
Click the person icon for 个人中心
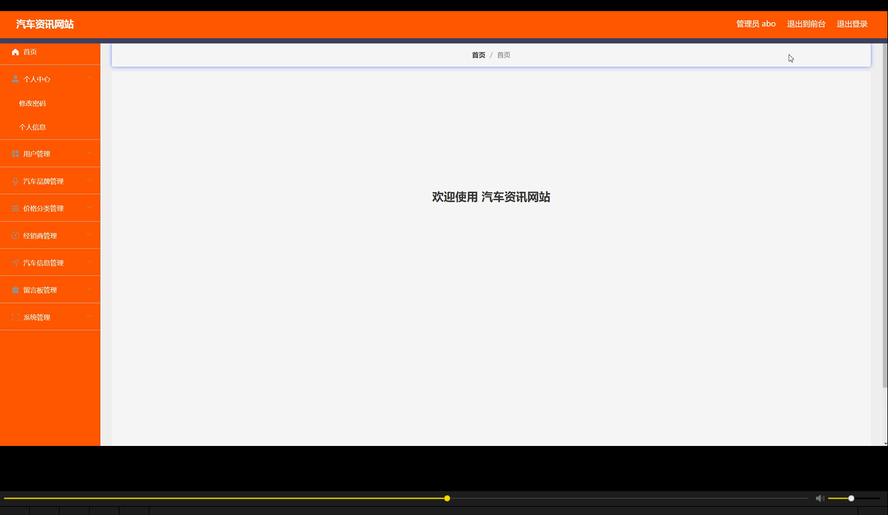[15, 78]
